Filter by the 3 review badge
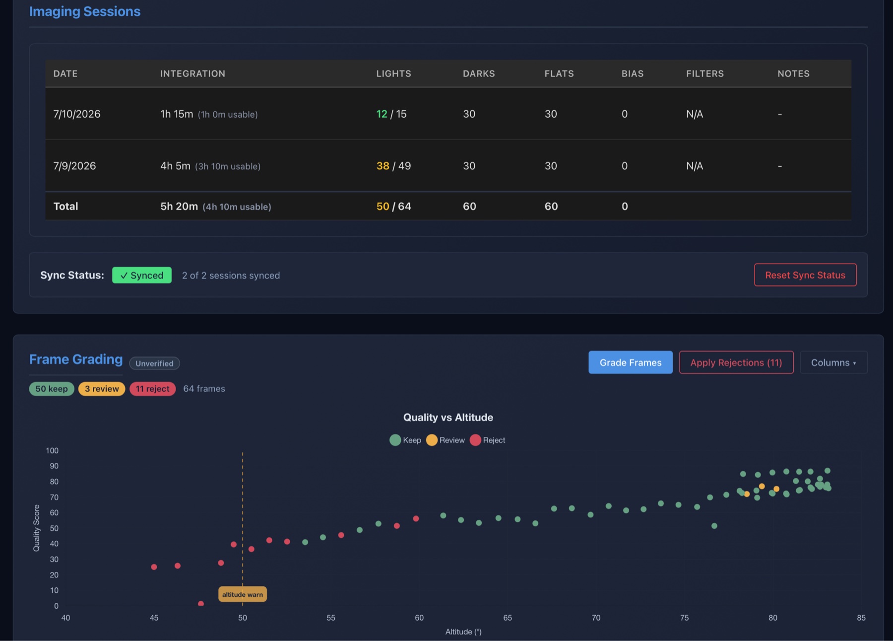The image size is (893, 641). [102, 389]
